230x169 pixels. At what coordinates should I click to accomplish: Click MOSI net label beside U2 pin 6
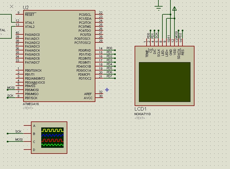coord(11,88)
